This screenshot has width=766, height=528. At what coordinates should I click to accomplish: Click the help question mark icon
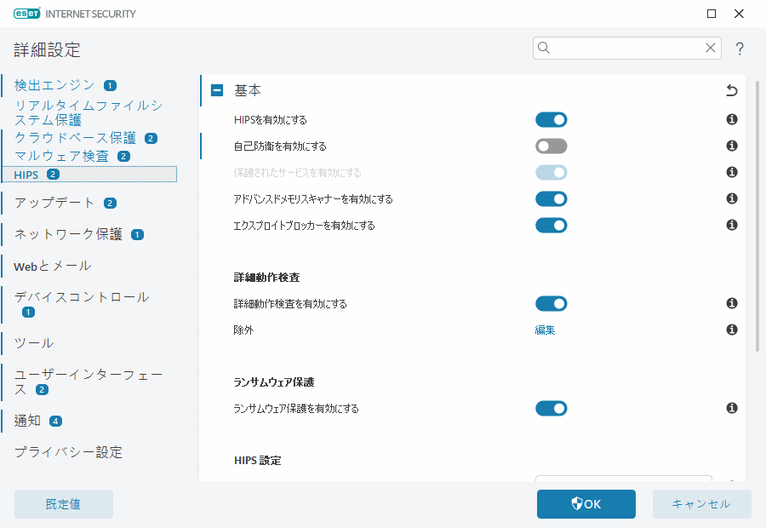(x=740, y=49)
